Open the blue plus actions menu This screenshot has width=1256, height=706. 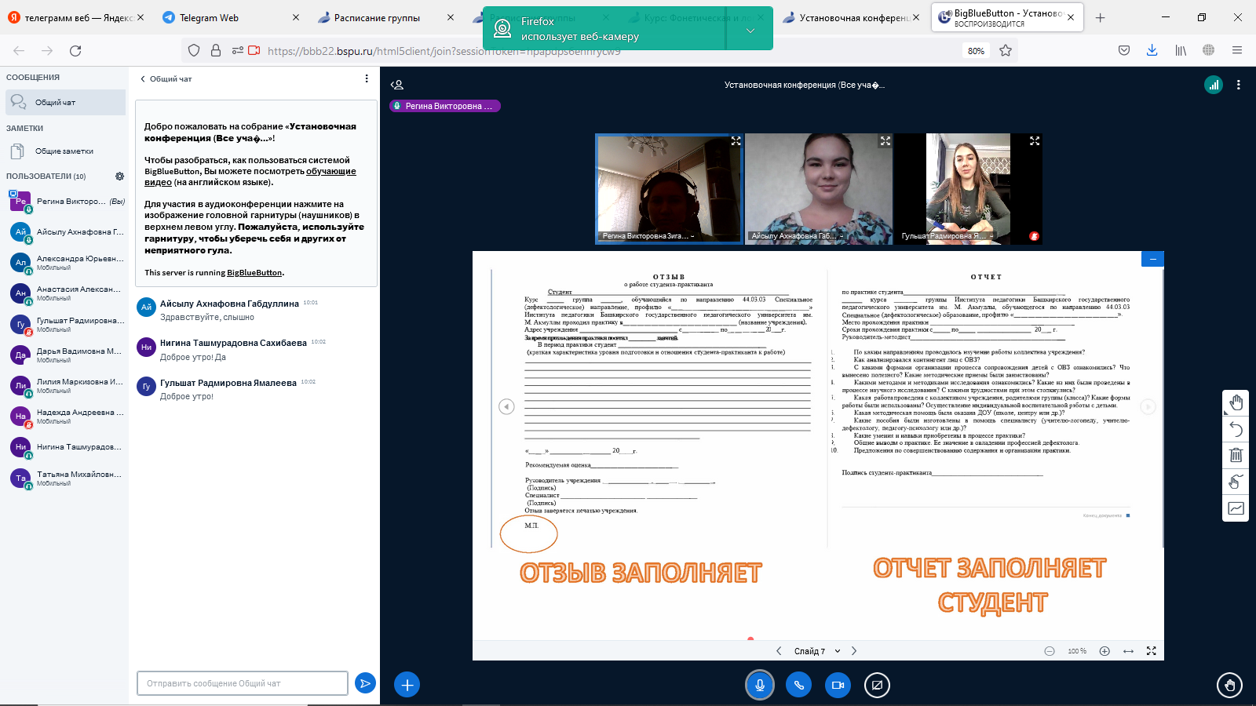[x=407, y=685]
